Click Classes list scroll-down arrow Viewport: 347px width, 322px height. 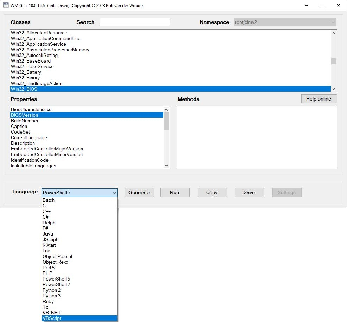click(334, 89)
